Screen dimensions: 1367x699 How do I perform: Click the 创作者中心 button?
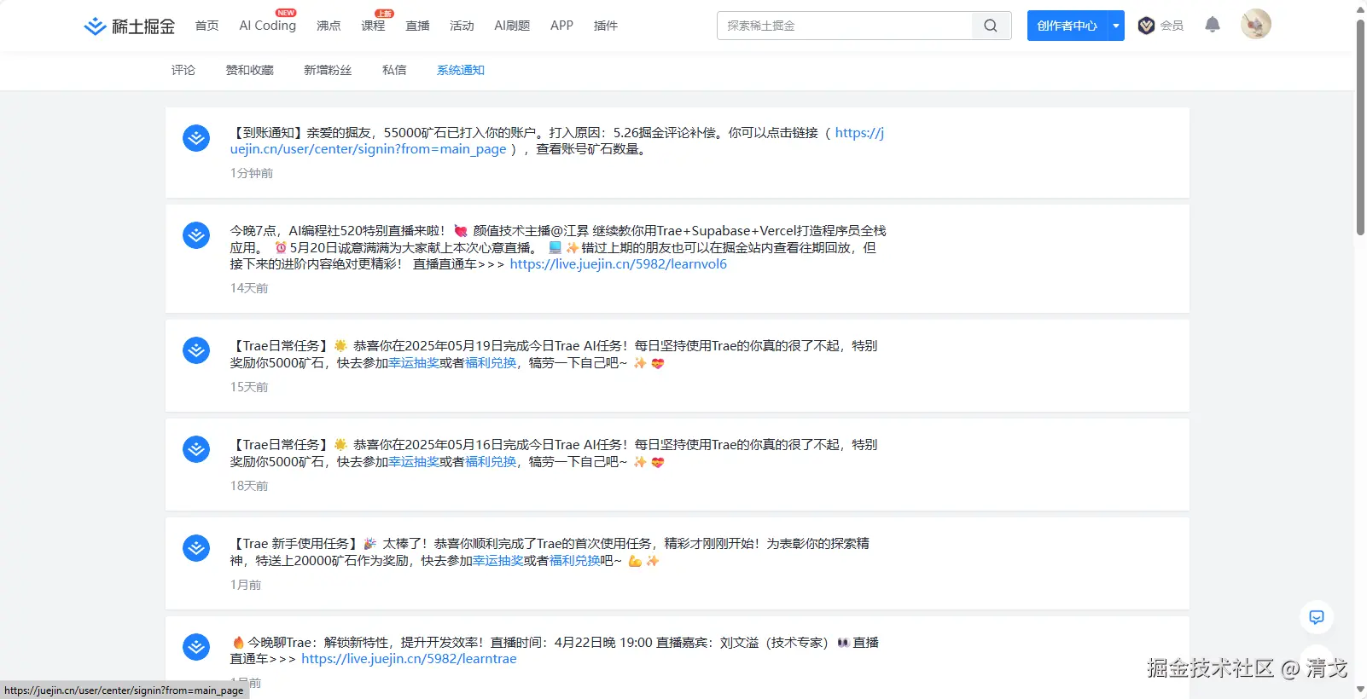1067,26
